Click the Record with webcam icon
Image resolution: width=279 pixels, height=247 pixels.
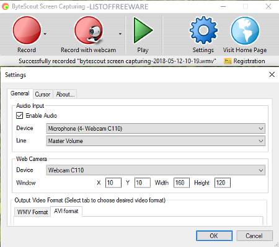click(x=89, y=30)
